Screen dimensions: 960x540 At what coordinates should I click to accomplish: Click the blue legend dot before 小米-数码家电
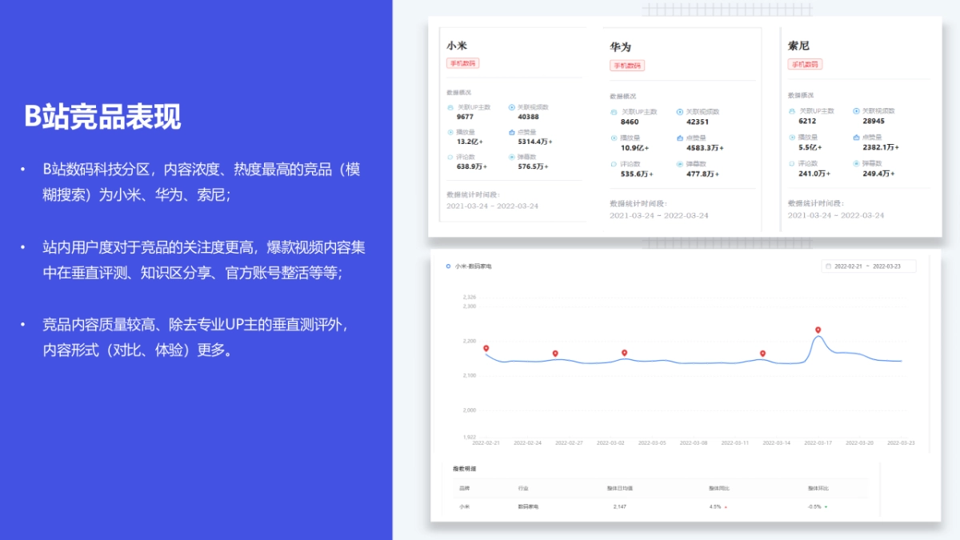447,266
